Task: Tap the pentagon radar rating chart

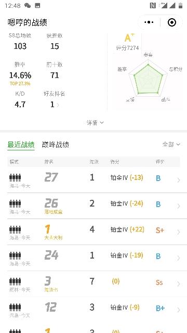Action: click(149, 80)
